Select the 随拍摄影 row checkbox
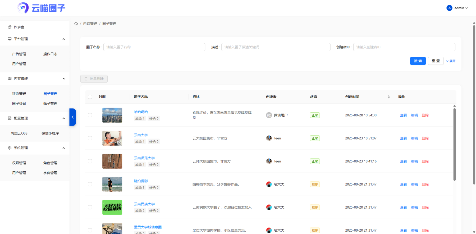 point(90,184)
